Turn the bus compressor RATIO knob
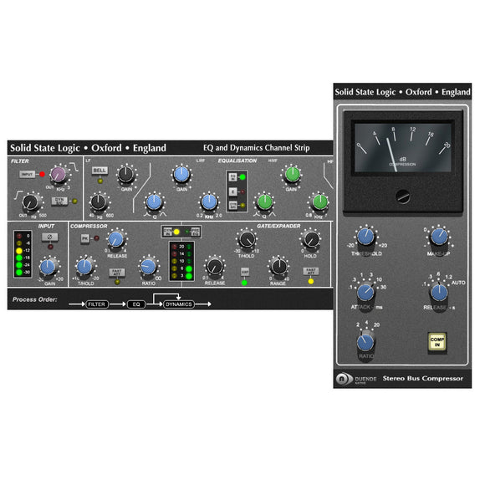The width and height of the screenshot is (485, 485). [365, 342]
